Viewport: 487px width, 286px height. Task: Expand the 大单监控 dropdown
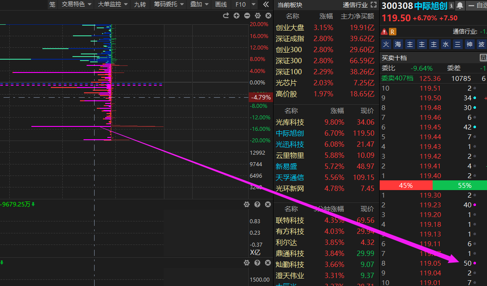(112, 4)
